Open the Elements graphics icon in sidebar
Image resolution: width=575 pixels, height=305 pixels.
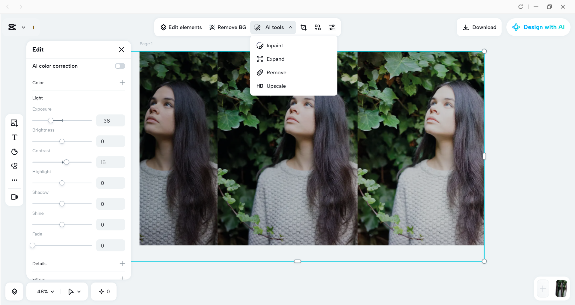click(14, 166)
